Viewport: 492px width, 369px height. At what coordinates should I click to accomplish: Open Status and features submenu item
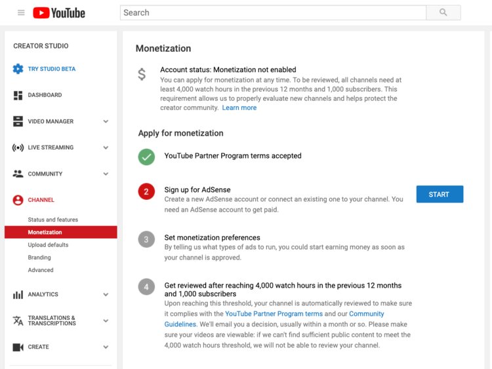click(x=52, y=220)
